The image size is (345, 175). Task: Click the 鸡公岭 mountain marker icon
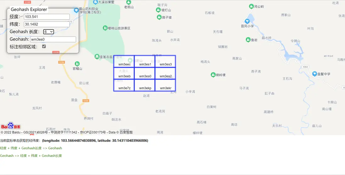pos(251,6)
